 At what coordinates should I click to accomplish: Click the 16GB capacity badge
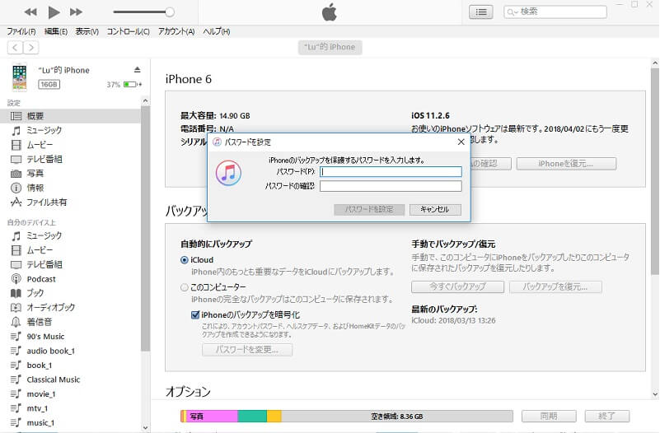point(49,85)
